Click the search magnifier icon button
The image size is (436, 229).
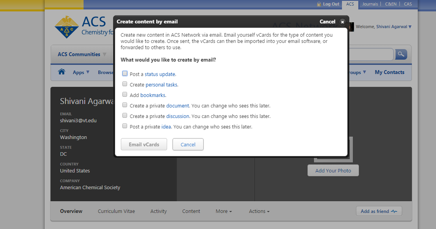click(401, 54)
